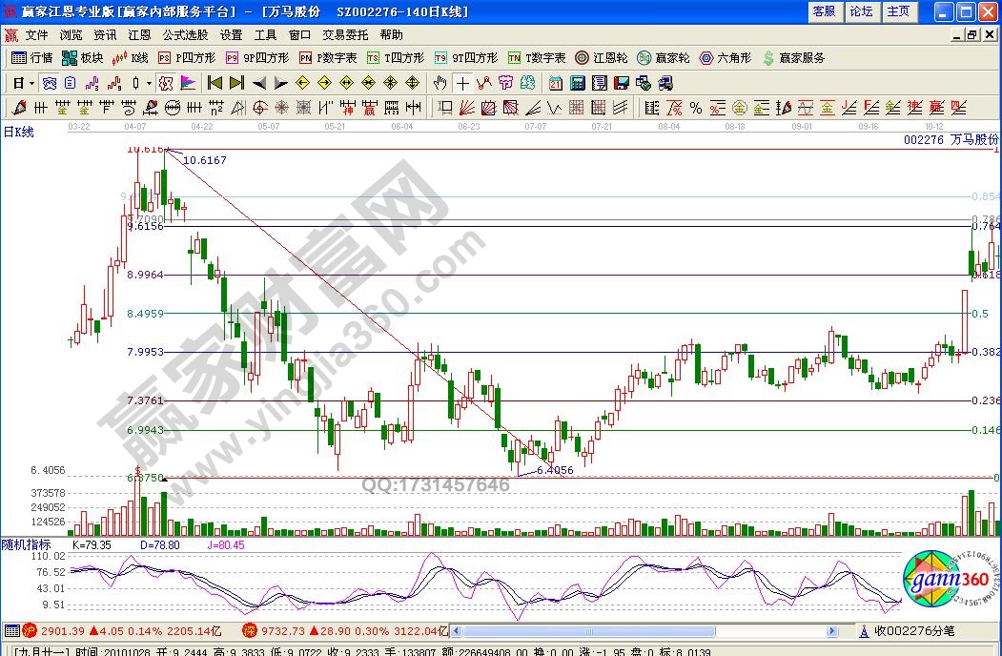Click the 客服 customer service button

[824, 11]
